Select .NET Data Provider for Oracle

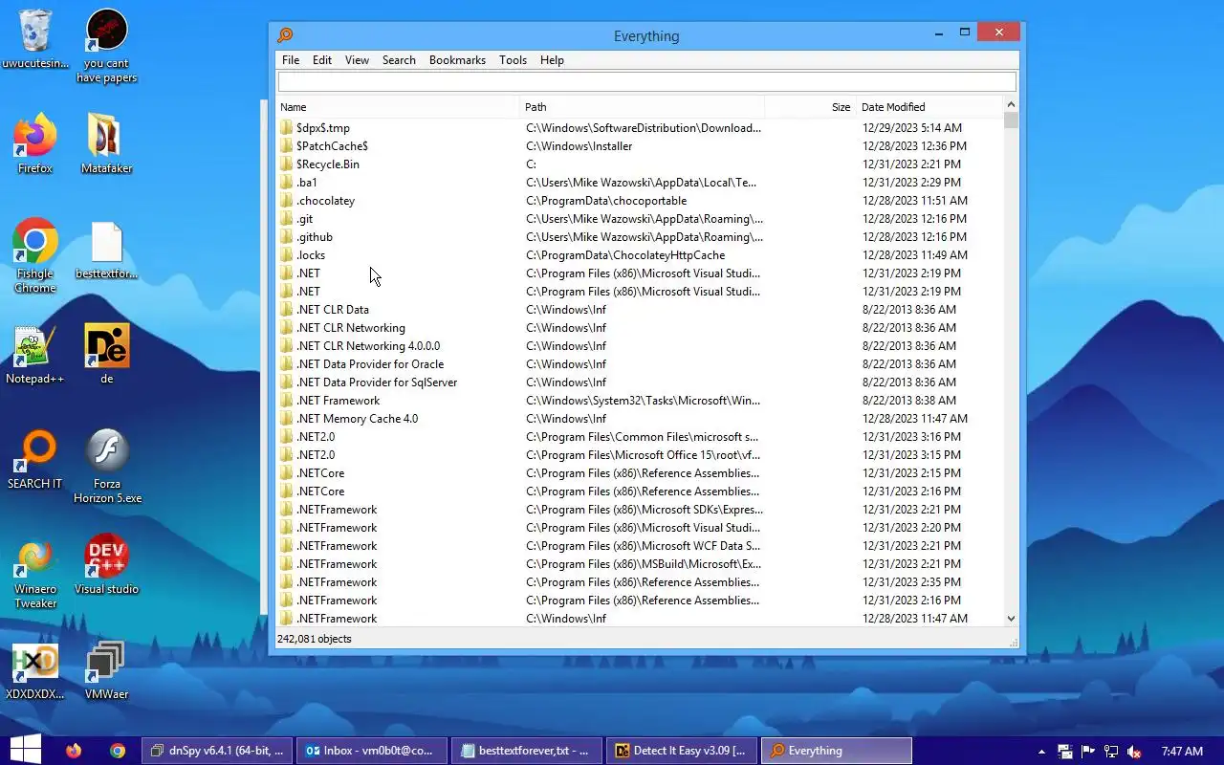pos(370,364)
